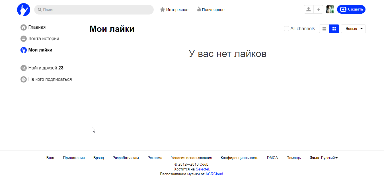
Task: Switch to grid view layout
Action: (x=334, y=28)
